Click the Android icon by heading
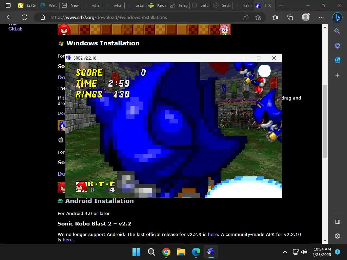This screenshot has height=260, width=347. [x=60, y=201]
